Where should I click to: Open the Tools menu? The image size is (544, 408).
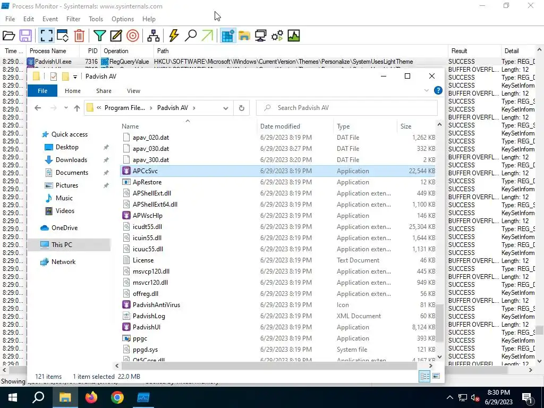[96, 19]
